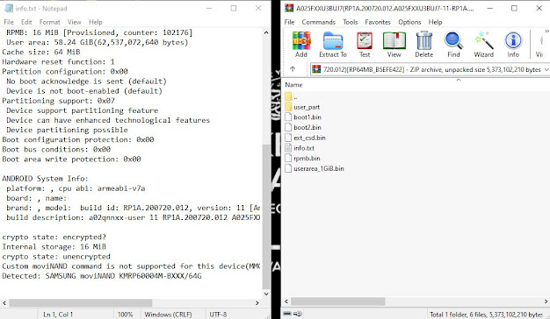Go up one folder level arrow

point(293,69)
